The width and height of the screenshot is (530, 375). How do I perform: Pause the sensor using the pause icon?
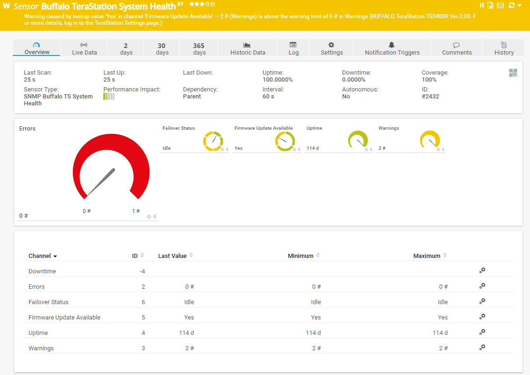482,5
